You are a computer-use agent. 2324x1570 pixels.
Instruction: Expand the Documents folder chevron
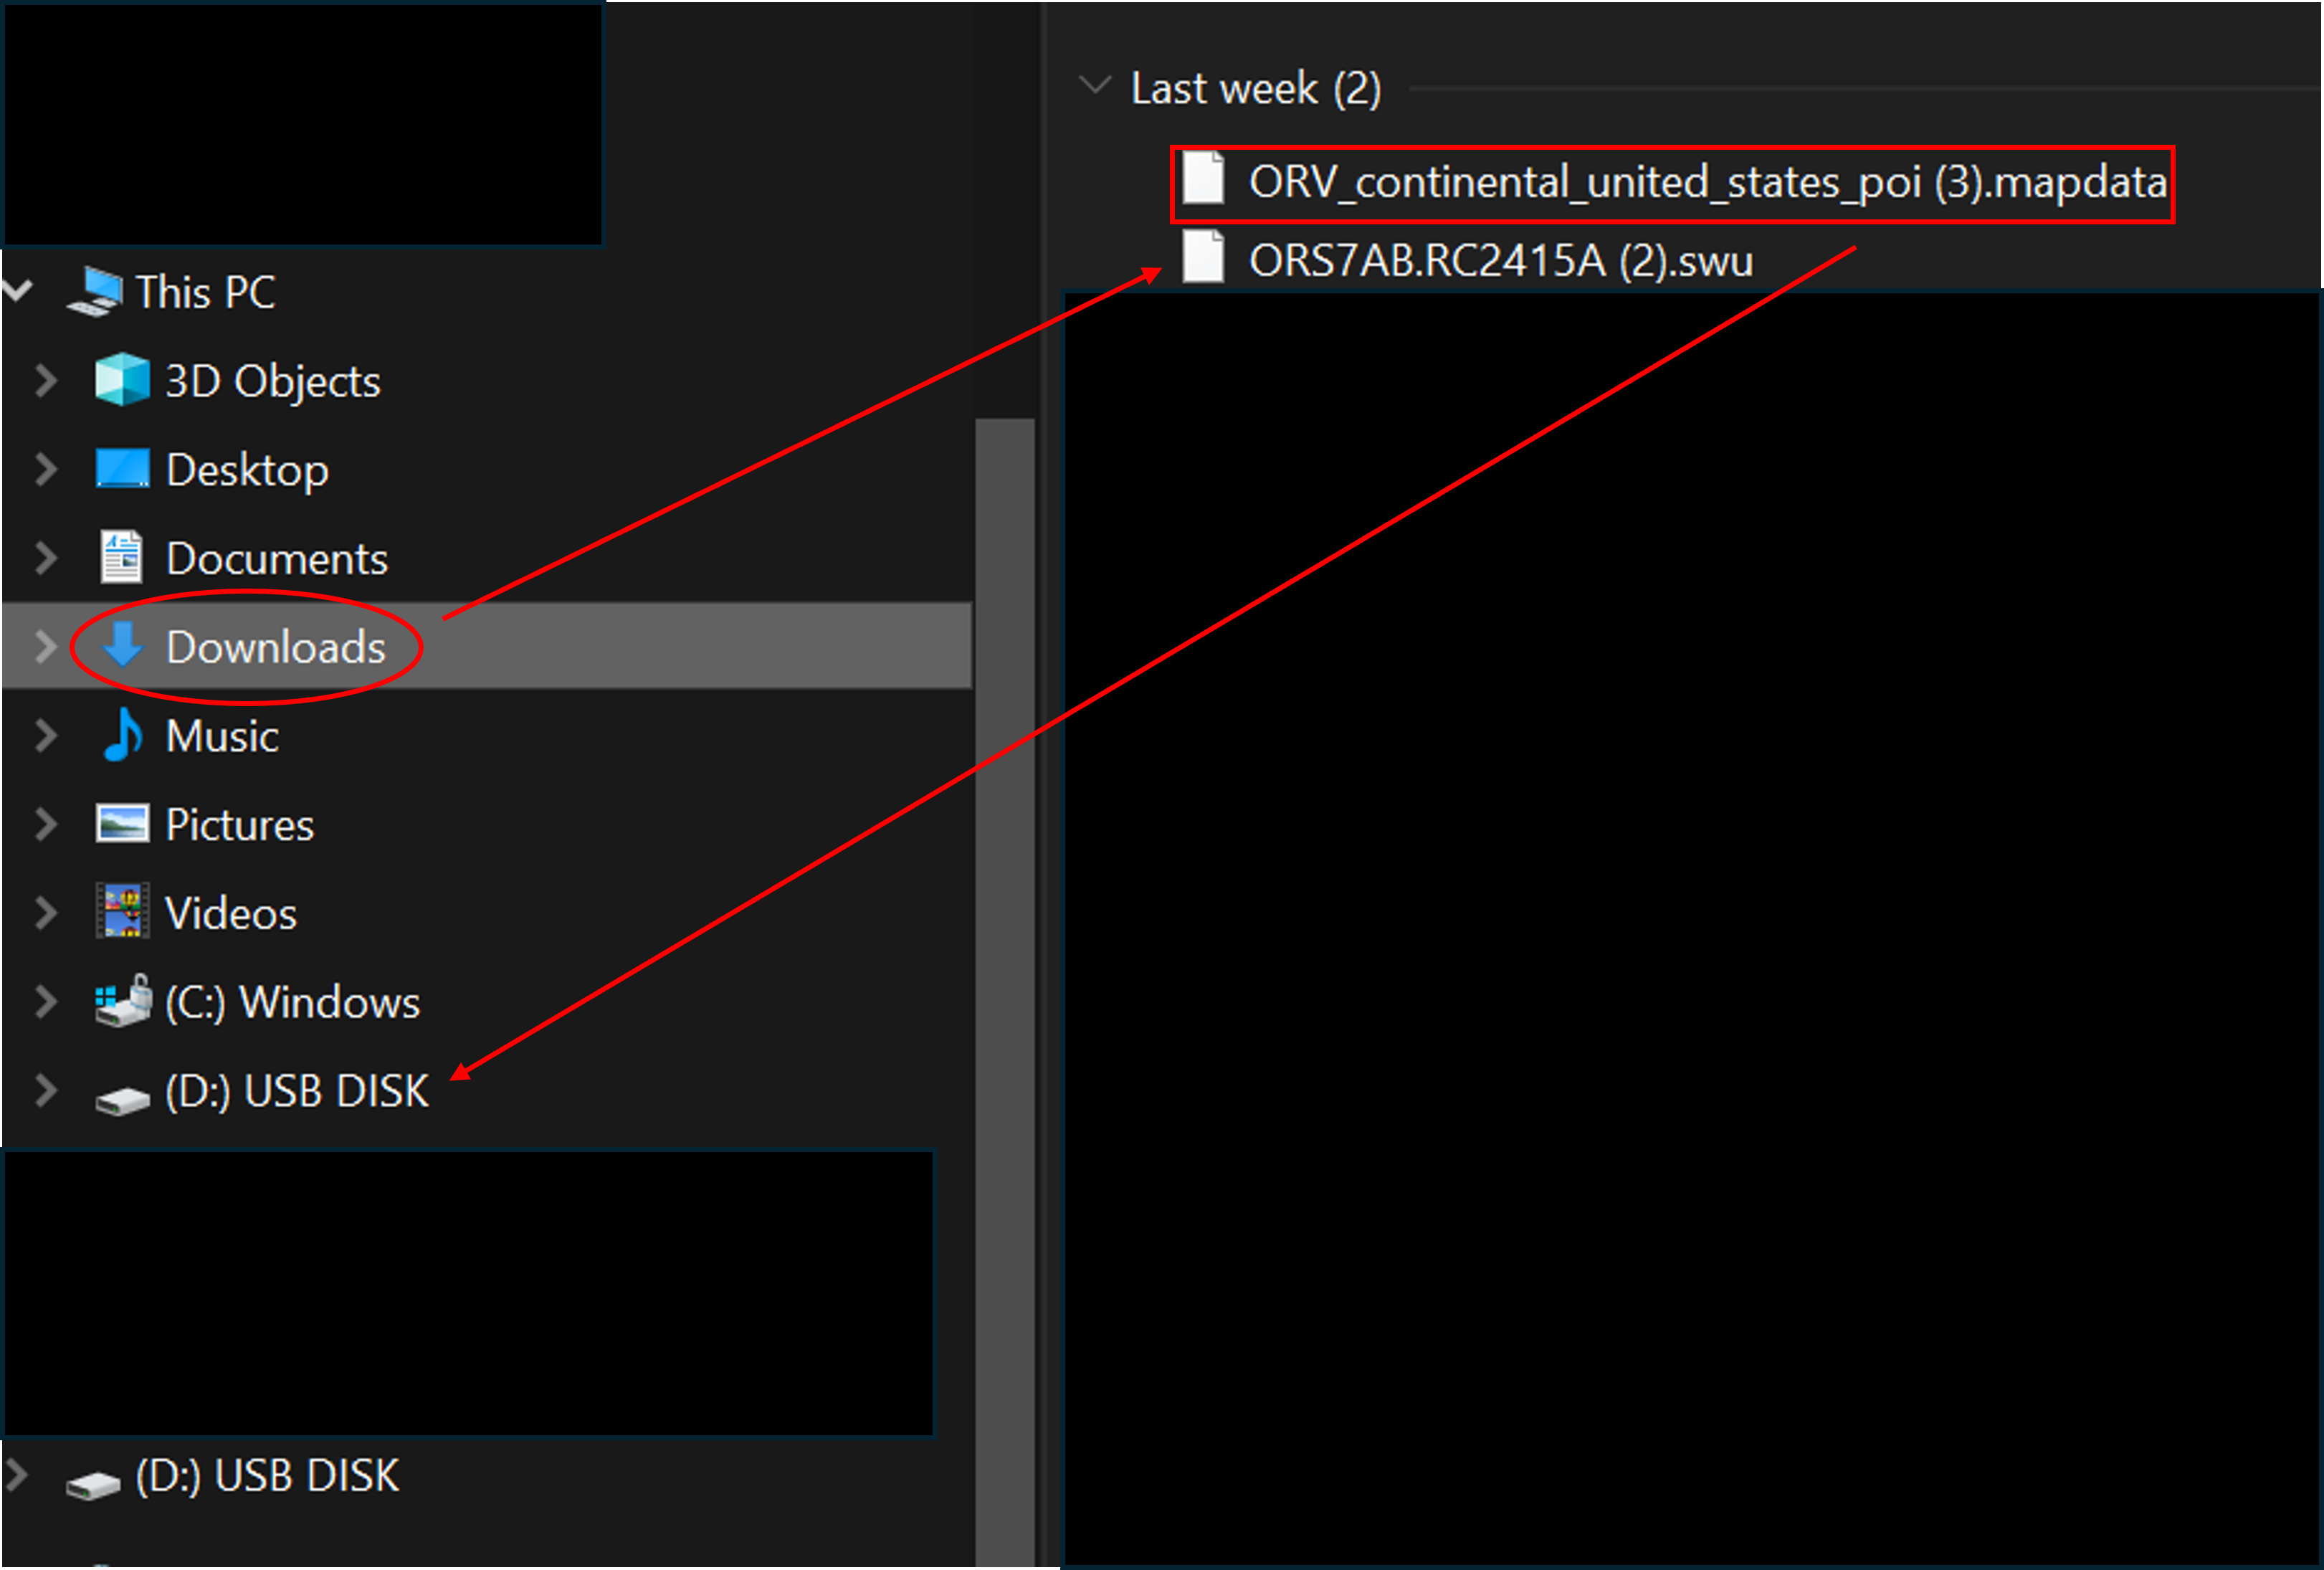point(45,557)
